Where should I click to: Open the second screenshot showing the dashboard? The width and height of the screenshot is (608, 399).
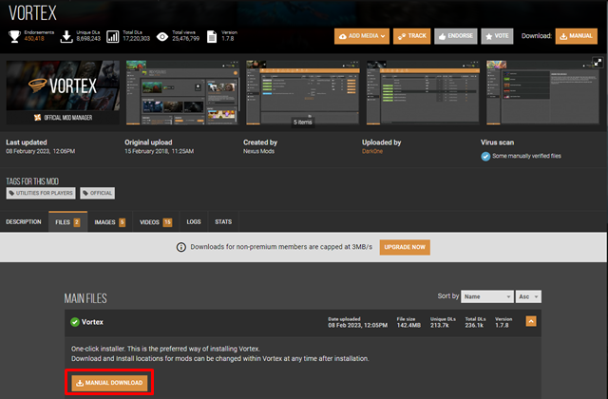[182, 92]
